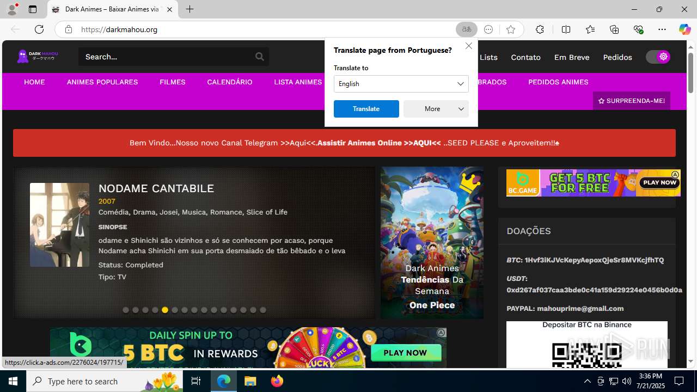This screenshot has height=392, width=697.
Task: Select the first carousel slide dot
Action: pyautogui.click(x=126, y=310)
